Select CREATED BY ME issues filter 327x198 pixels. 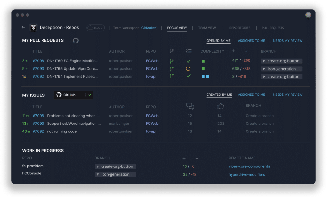(x=219, y=95)
